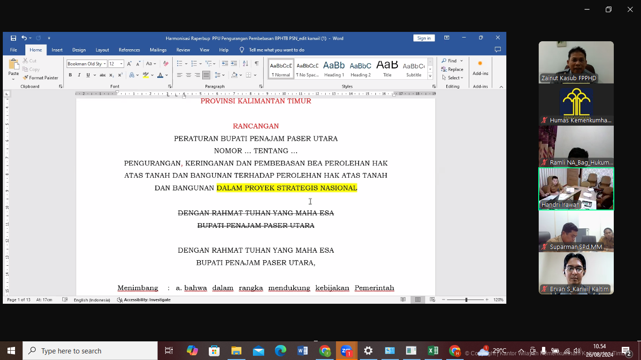Expand the font size dropdown showing 12
This screenshot has width=641, height=360.
coord(121,64)
